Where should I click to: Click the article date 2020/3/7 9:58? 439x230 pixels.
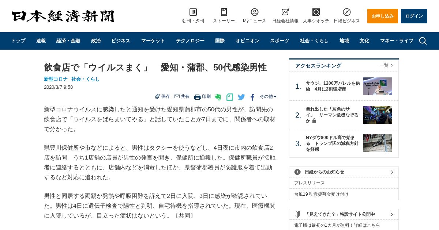point(59,87)
